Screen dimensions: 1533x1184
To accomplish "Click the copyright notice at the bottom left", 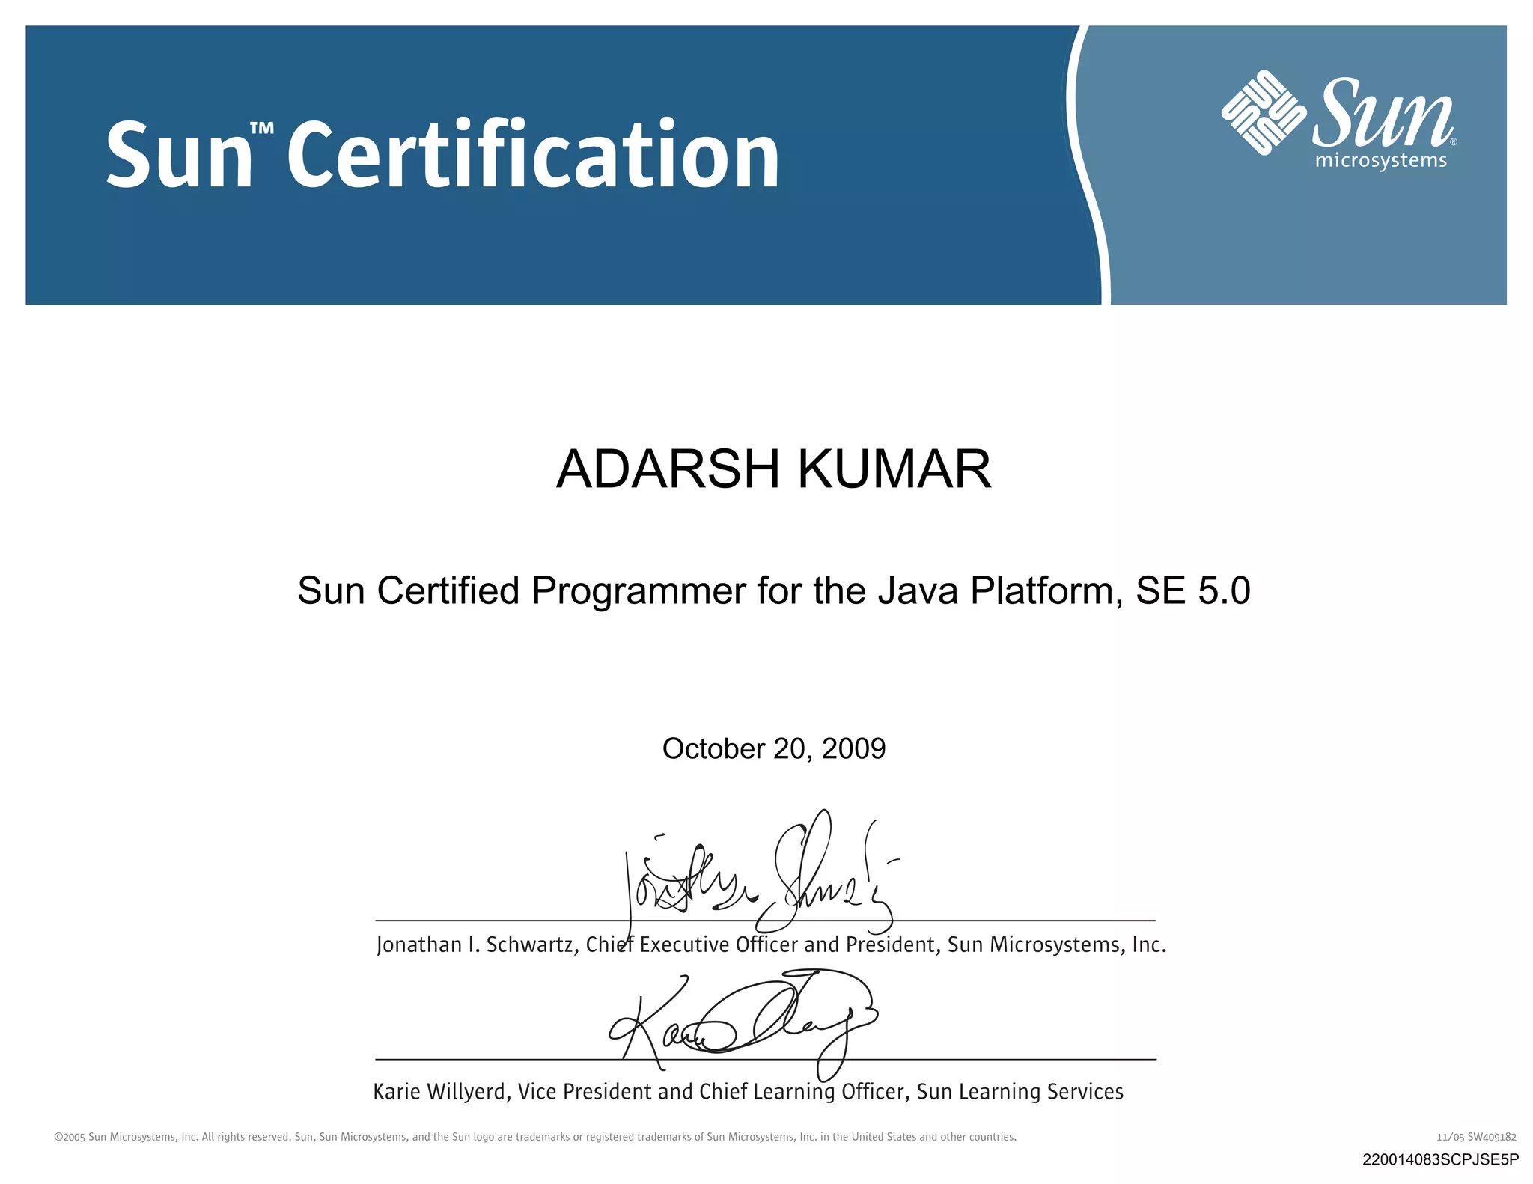I will [x=535, y=1137].
